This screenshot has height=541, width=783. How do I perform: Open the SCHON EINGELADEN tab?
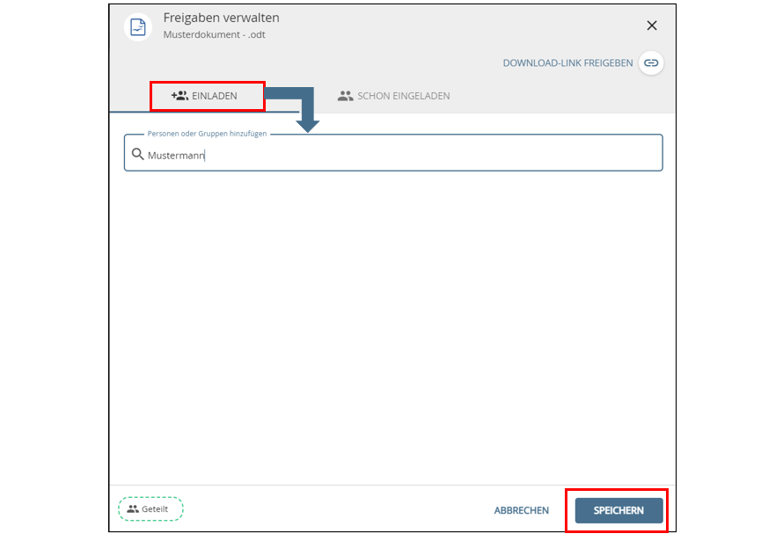click(x=403, y=96)
